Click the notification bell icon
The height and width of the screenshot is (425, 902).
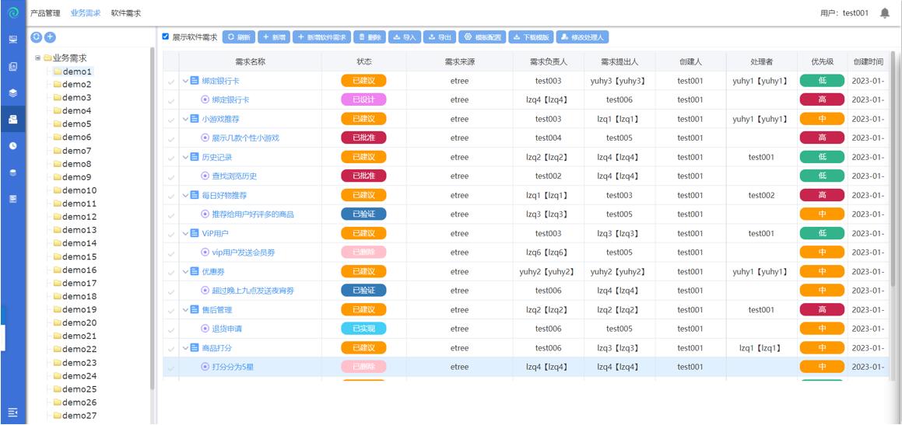pos(884,13)
